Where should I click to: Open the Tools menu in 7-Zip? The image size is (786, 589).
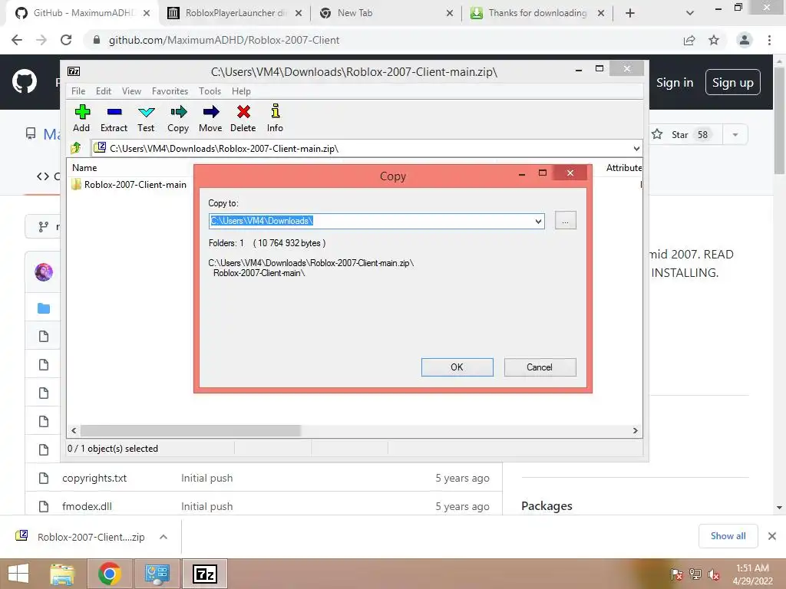[210, 91]
